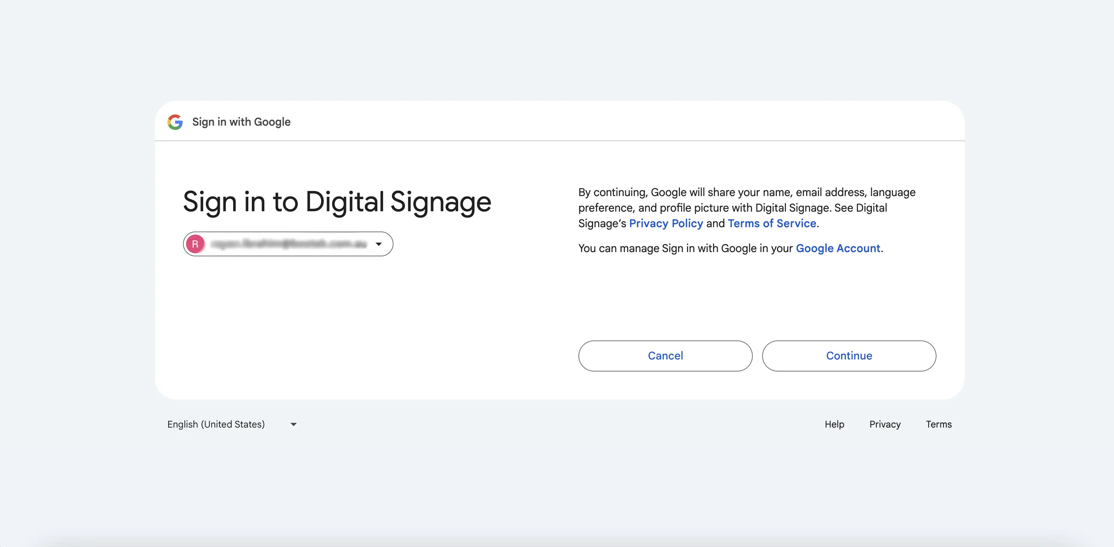The image size is (1114, 547).
Task: Select the account selection pill field
Action: click(x=288, y=244)
